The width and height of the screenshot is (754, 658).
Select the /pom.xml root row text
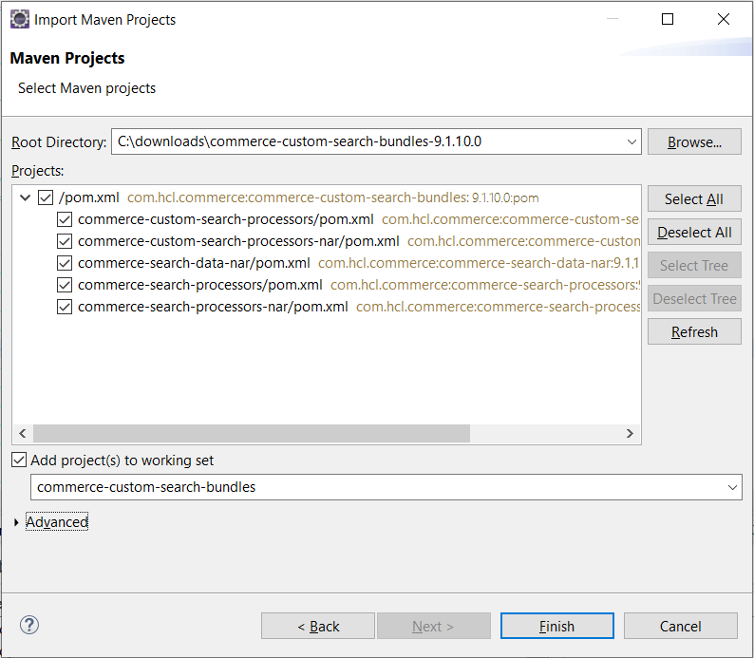pyautogui.click(x=89, y=197)
